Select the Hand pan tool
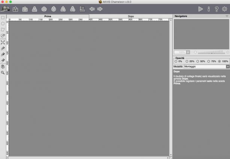This screenshot has height=159, width=230. 3,67
